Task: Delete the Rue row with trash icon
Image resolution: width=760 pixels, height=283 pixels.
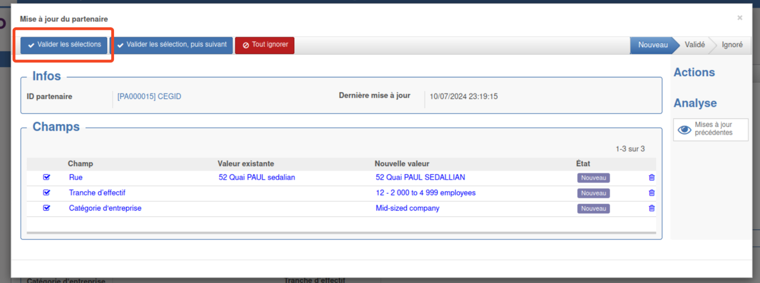Action: pyautogui.click(x=651, y=177)
